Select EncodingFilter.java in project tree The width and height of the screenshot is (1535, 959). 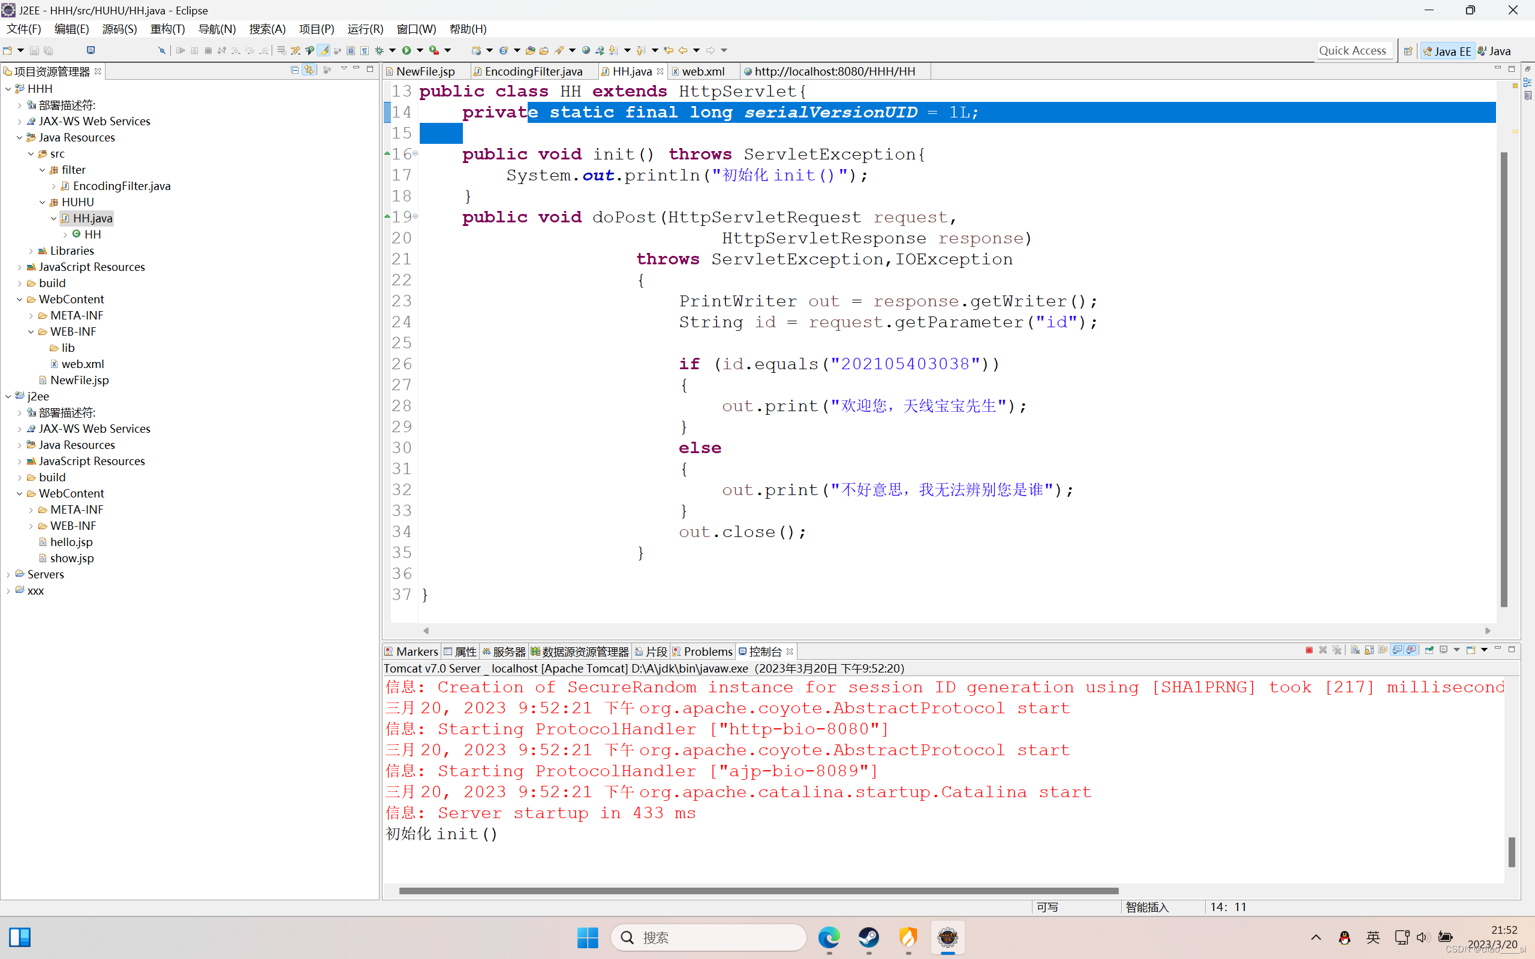point(121,186)
